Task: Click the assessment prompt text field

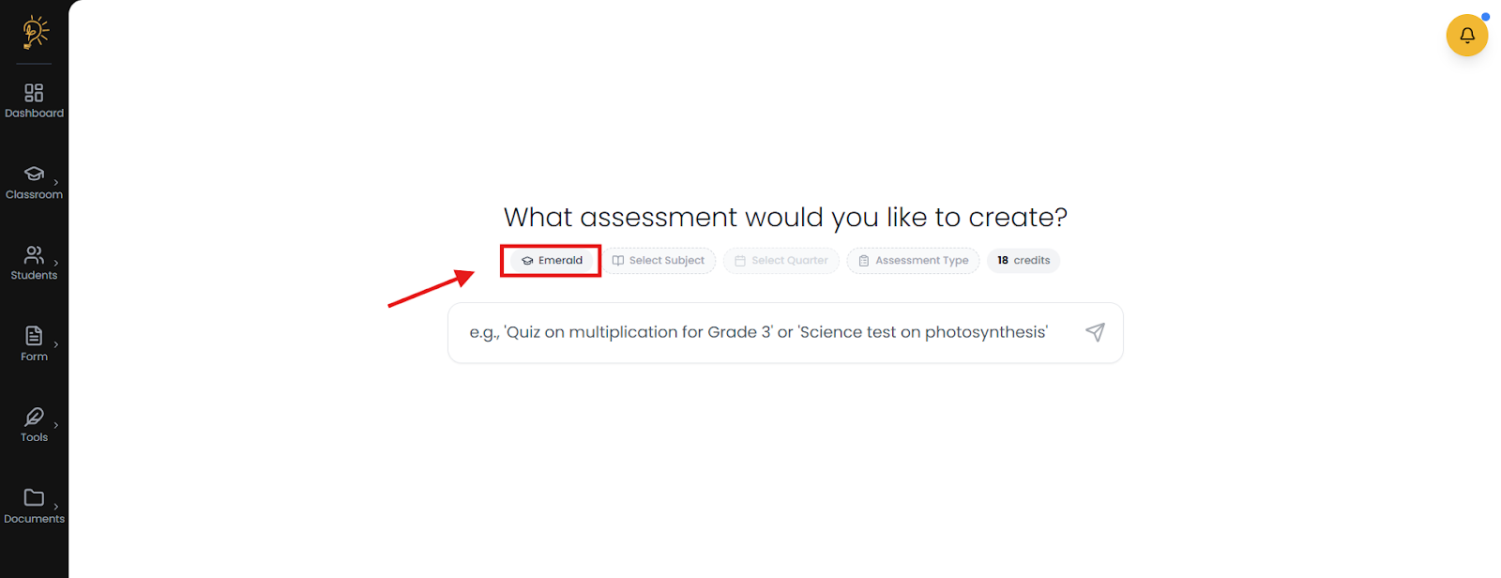Action: point(758,332)
